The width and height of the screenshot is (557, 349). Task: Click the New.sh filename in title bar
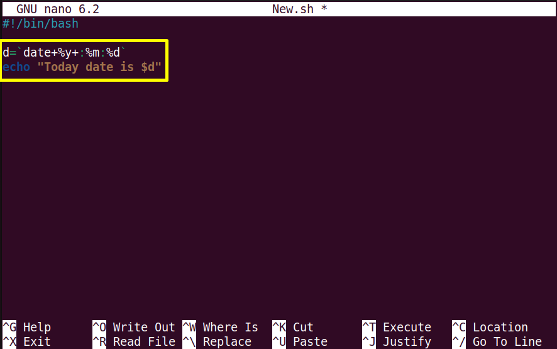click(x=293, y=9)
